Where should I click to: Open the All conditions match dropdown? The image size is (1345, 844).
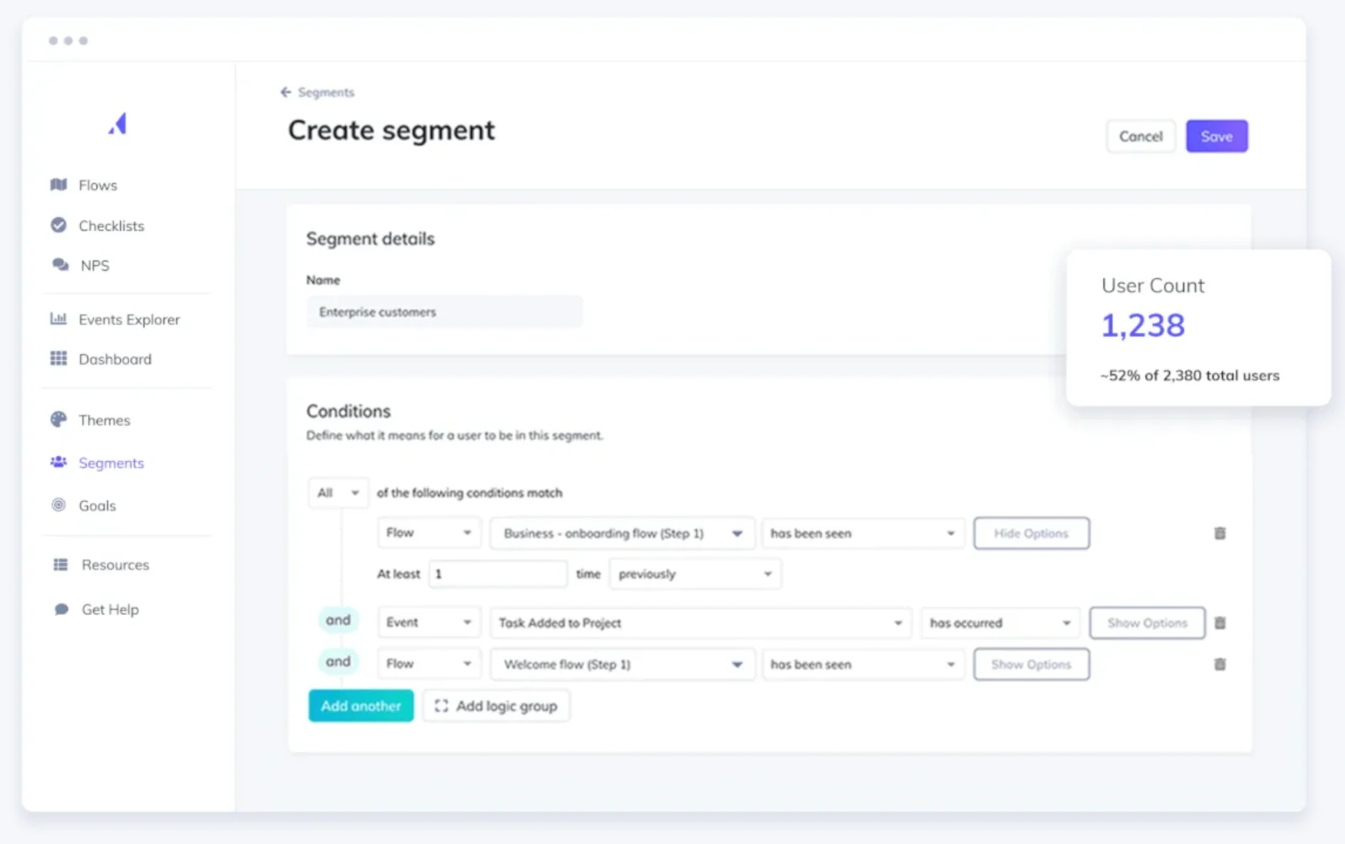(x=338, y=493)
